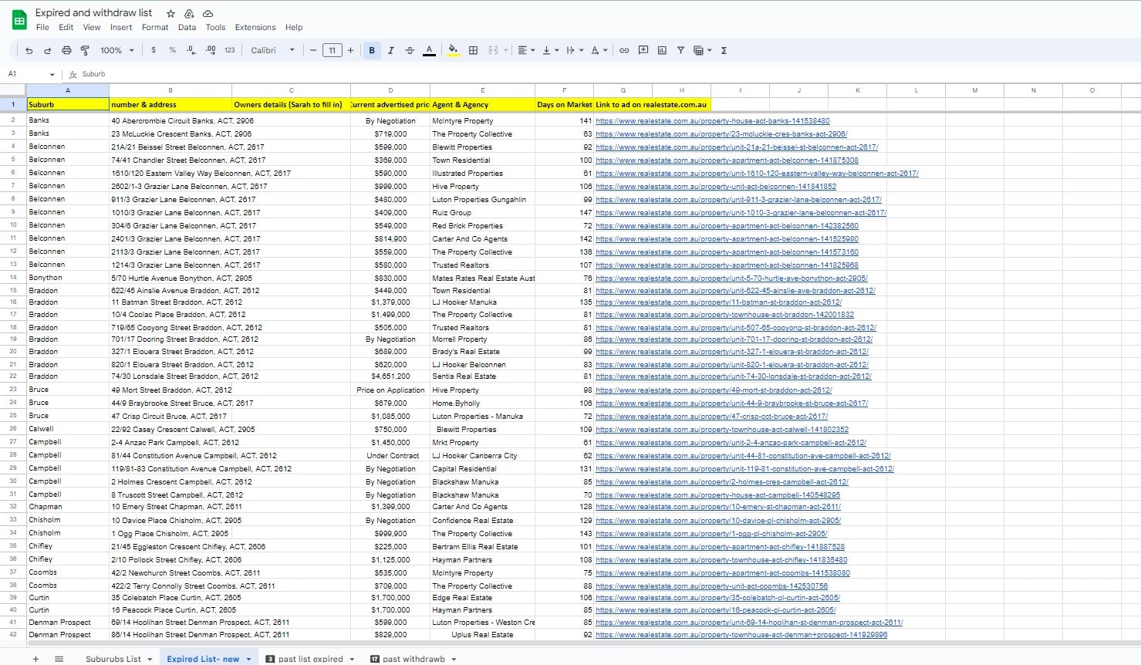
Task: Open the 11-batman-st-braddon link
Action: (x=718, y=302)
